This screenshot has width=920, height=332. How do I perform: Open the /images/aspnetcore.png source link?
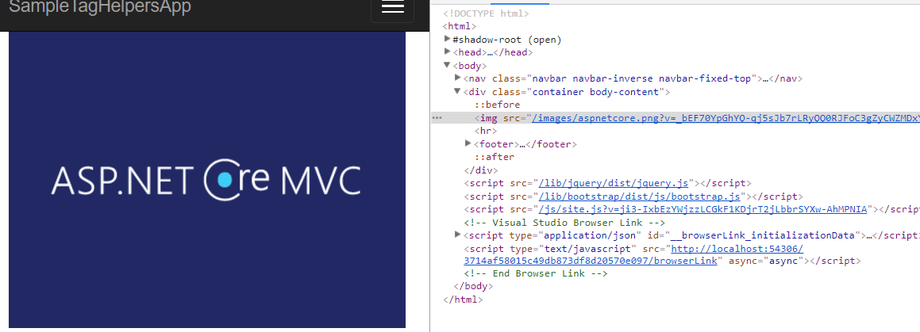(726, 118)
